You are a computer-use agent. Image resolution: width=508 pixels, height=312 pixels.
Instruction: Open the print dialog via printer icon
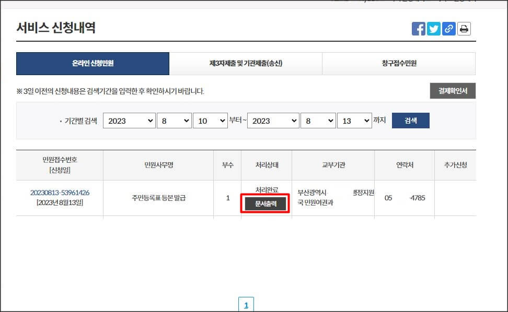click(464, 29)
